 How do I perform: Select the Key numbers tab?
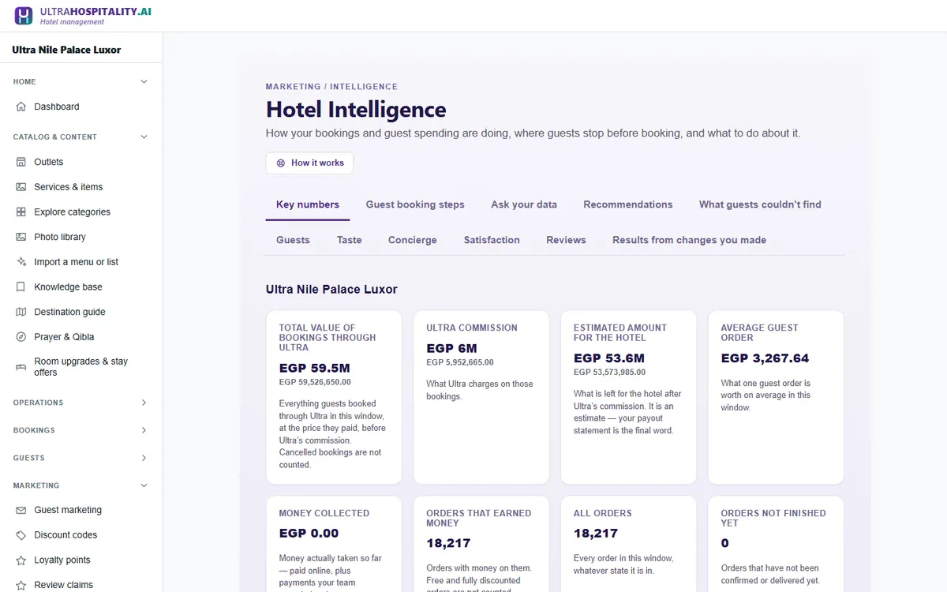(x=308, y=204)
